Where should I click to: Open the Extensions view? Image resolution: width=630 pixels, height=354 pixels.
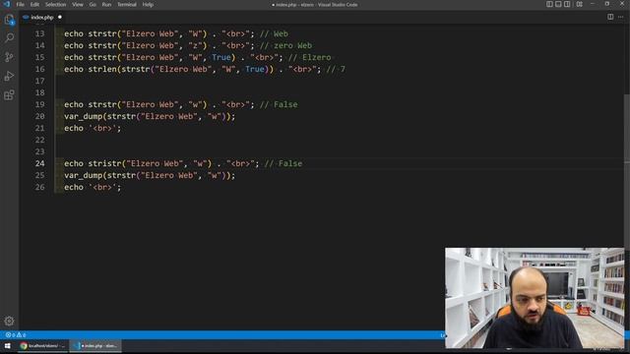(x=9, y=95)
